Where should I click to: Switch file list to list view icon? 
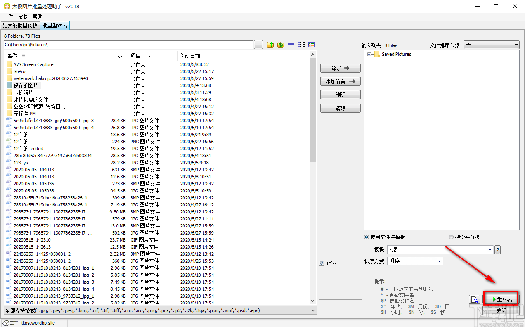(x=301, y=45)
